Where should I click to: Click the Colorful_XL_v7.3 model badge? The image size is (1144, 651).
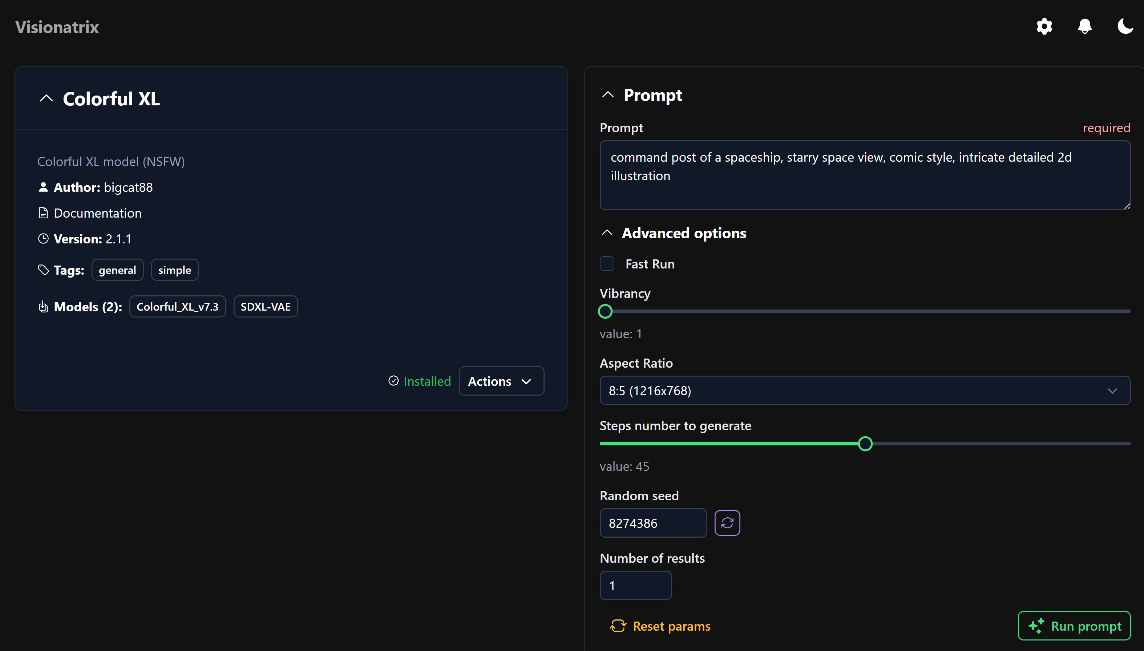(x=178, y=307)
